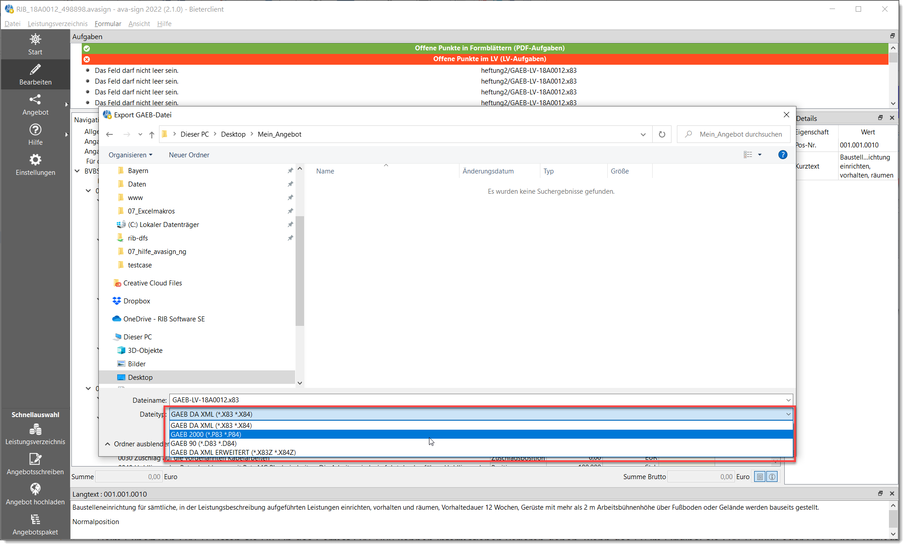Select Creative Cloud Files in tree
The width and height of the screenshot is (906, 547).
(x=152, y=283)
